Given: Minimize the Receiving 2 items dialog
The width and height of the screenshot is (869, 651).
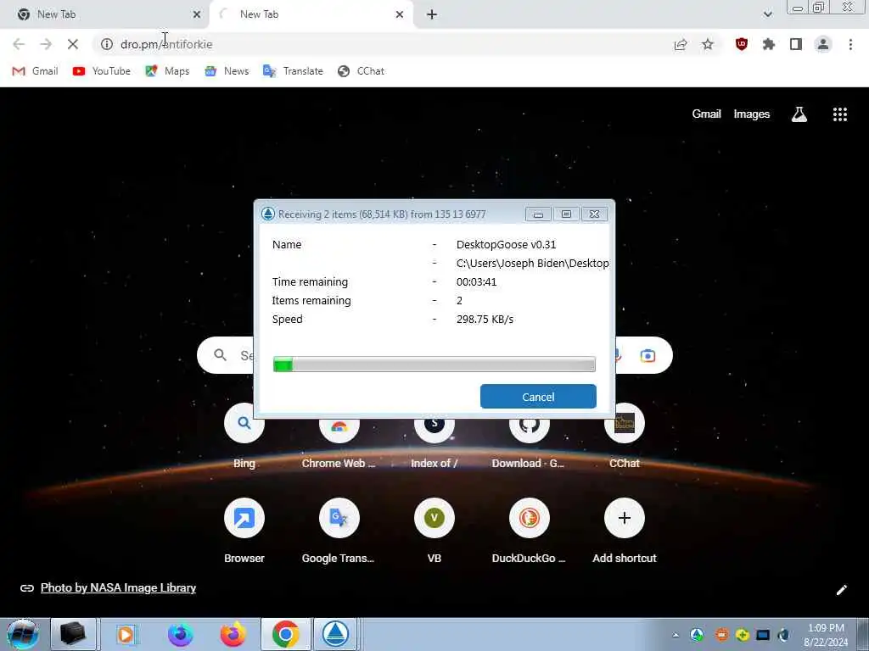Looking at the screenshot, I should pyautogui.click(x=538, y=214).
